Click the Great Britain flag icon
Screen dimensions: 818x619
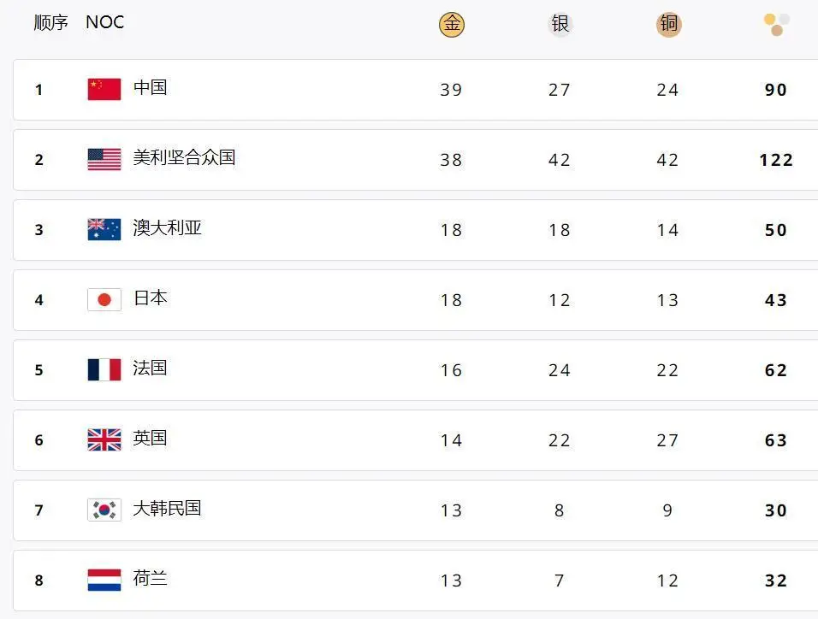pyautogui.click(x=104, y=439)
